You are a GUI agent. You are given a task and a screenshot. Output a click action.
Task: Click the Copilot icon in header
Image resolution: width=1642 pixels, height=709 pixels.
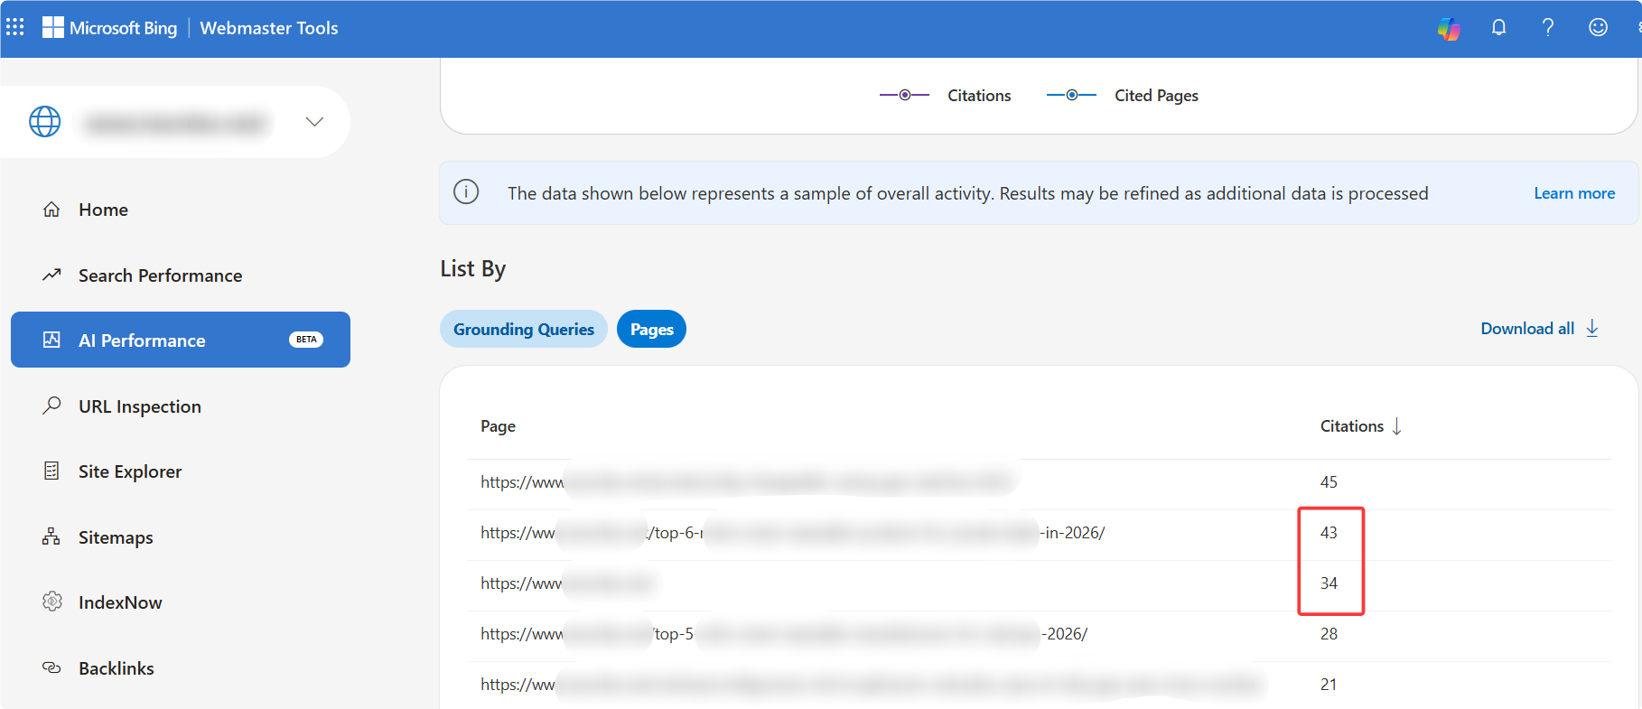point(1449,28)
